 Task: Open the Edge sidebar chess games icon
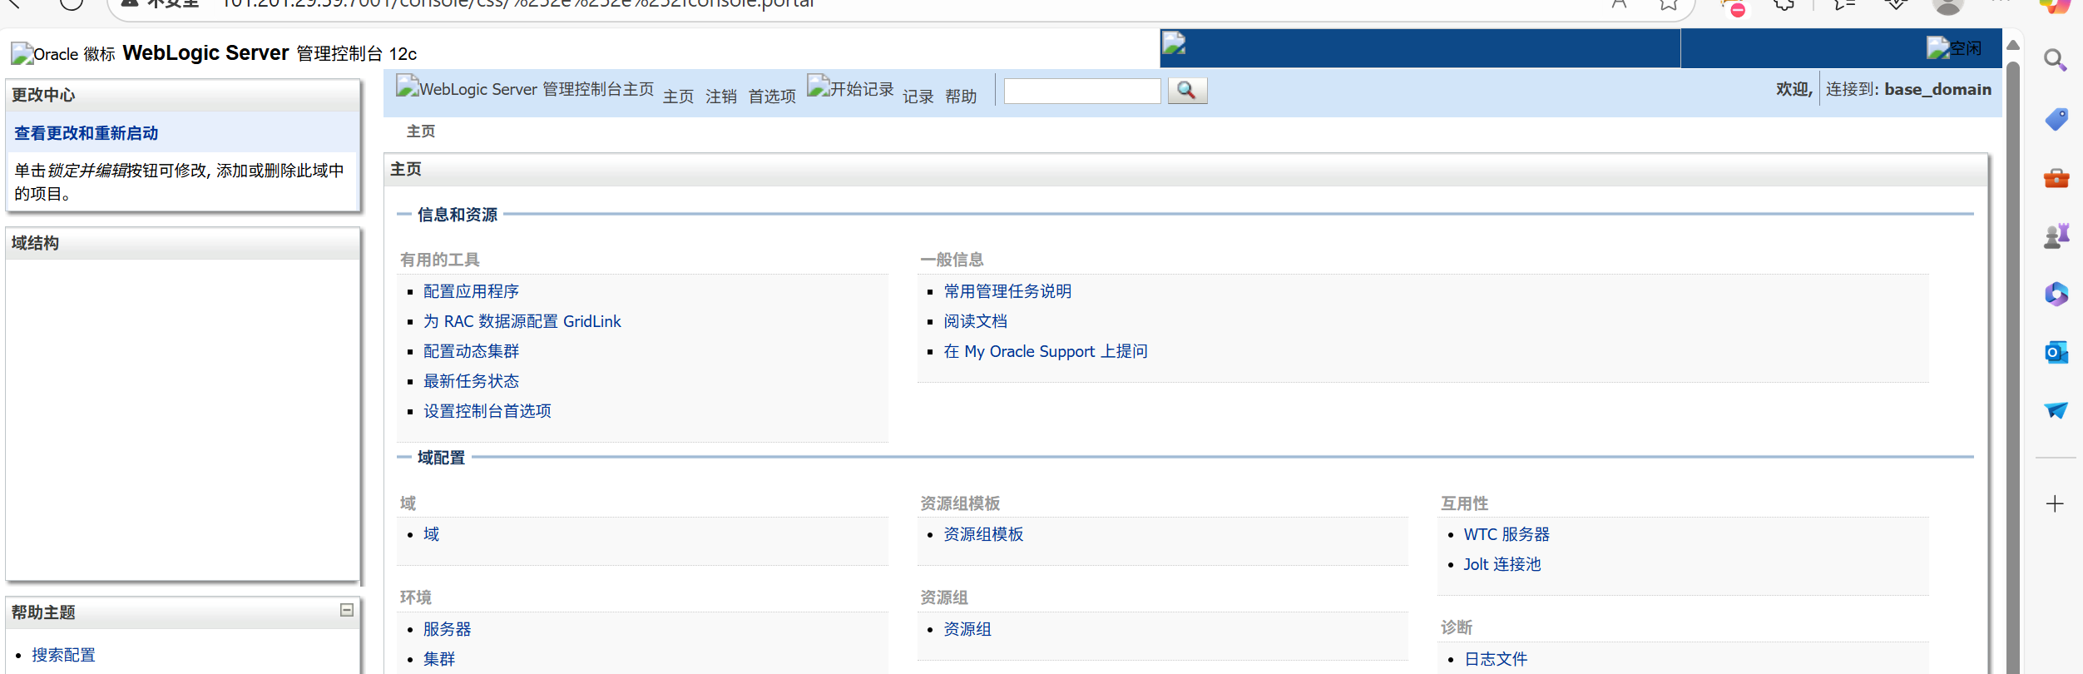pos(2056,235)
